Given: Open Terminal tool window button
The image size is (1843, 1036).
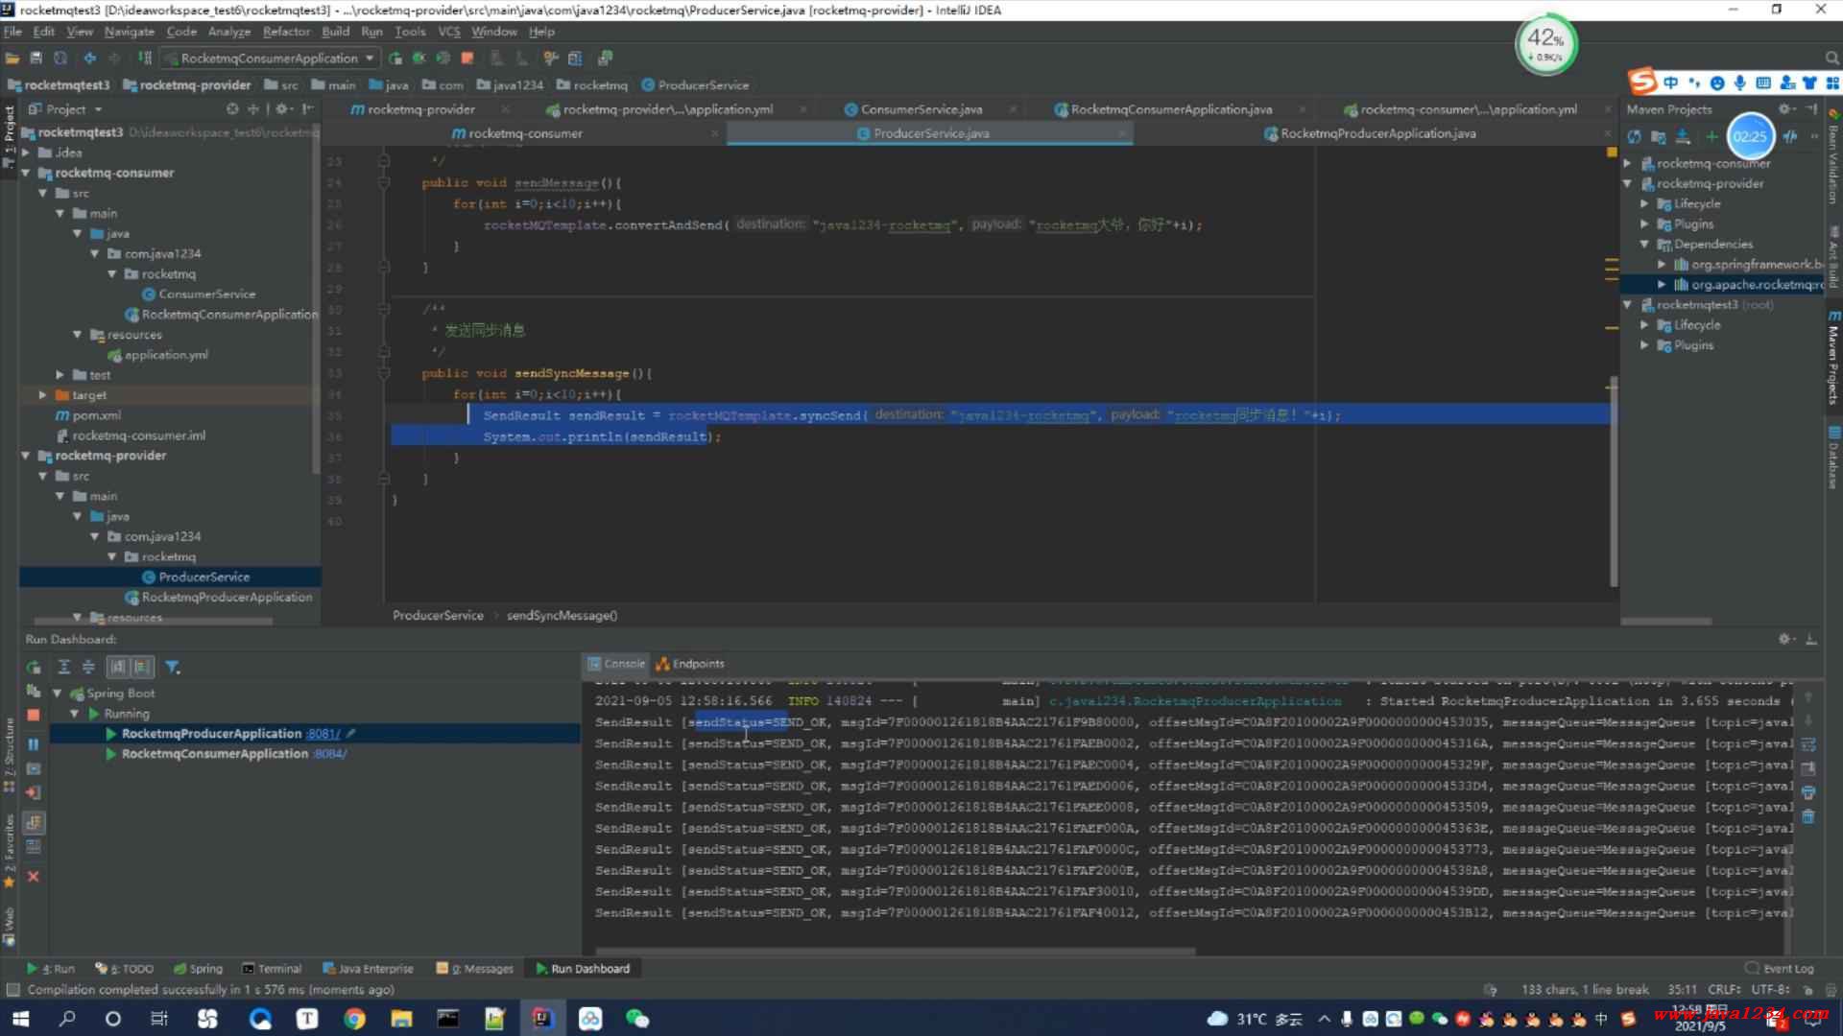Looking at the screenshot, I should pos(272,969).
